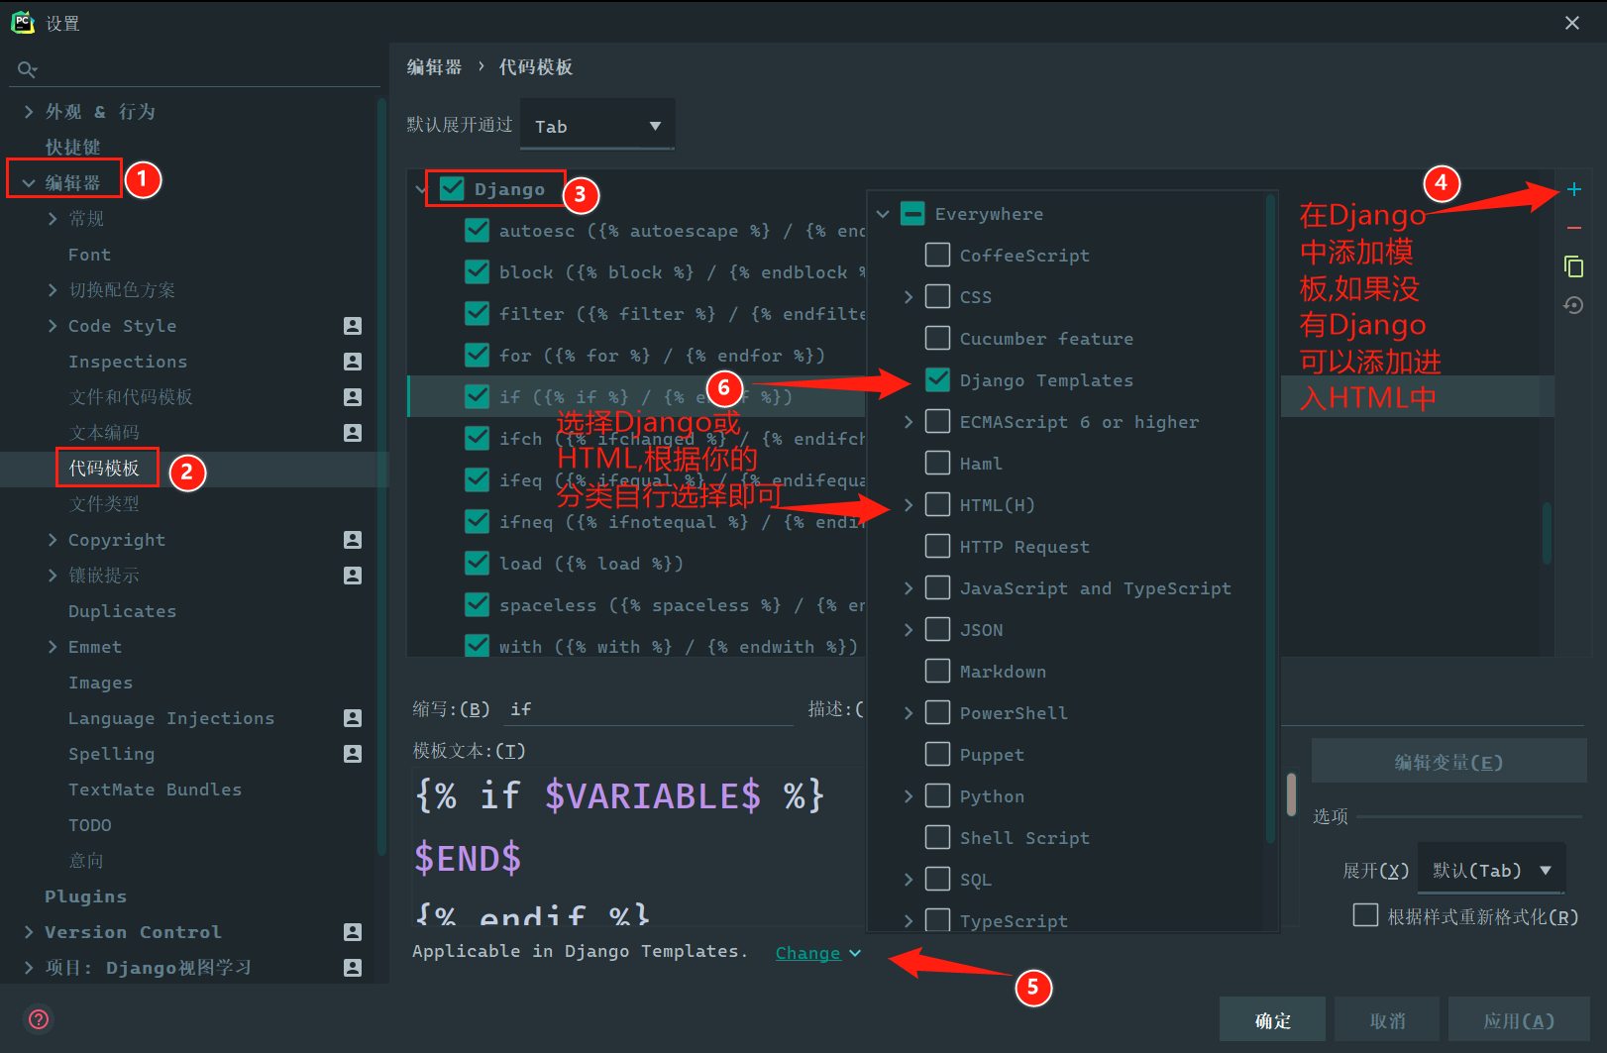Click project-level icon beside 文件和代码模板
Screen dimensions: 1607x1053
click(353, 397)
